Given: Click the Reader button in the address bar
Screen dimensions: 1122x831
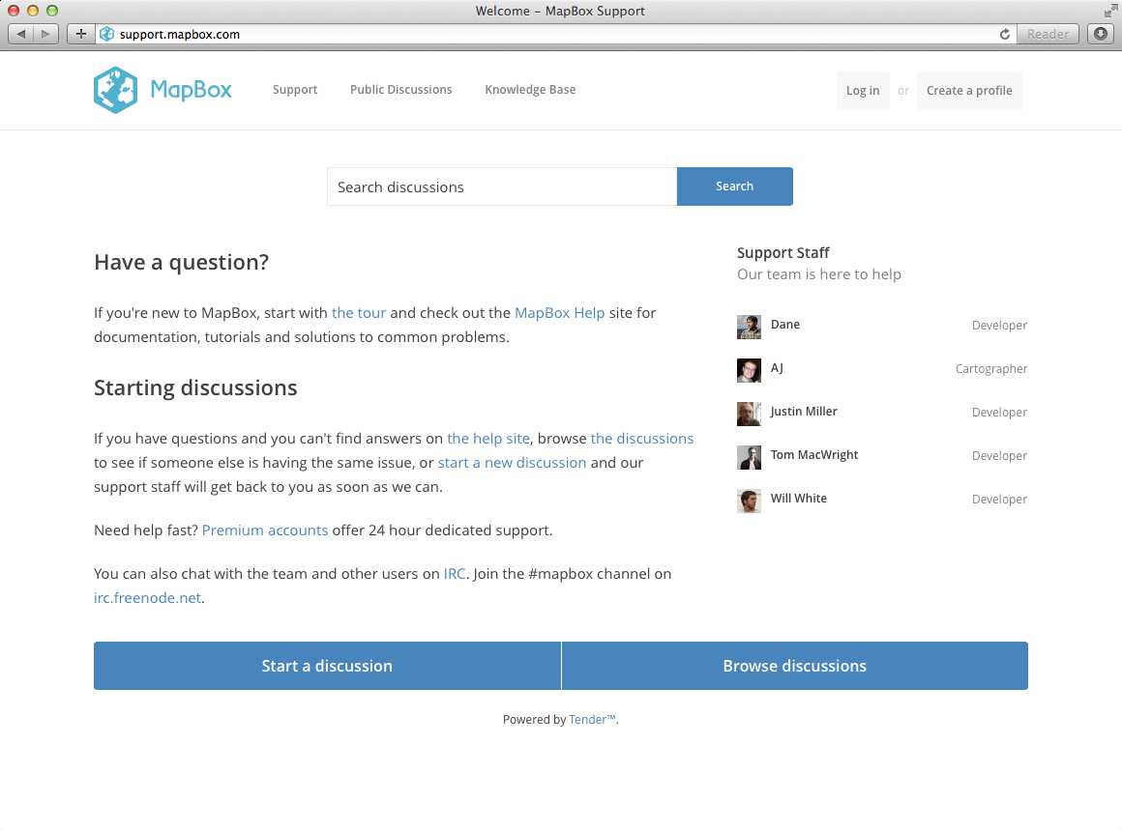Looking at the screenshot, I should [1048, 34].
